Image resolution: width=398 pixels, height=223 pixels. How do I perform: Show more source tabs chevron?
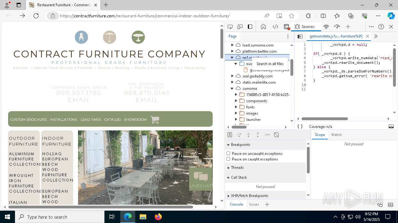tap(376, 36)
